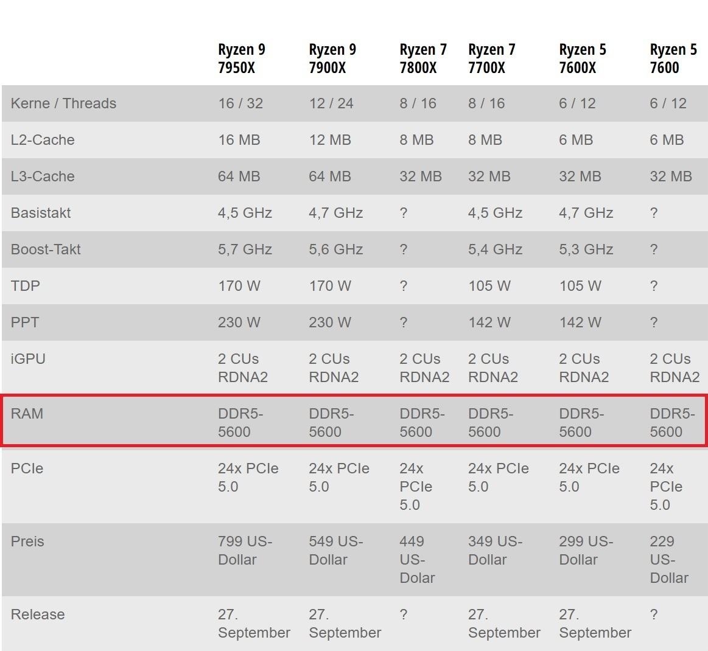Image resolution: width=708 pixels, height=651 pixels.
Task: Select the L2-Cache row label
Action: tap(43, 140)
